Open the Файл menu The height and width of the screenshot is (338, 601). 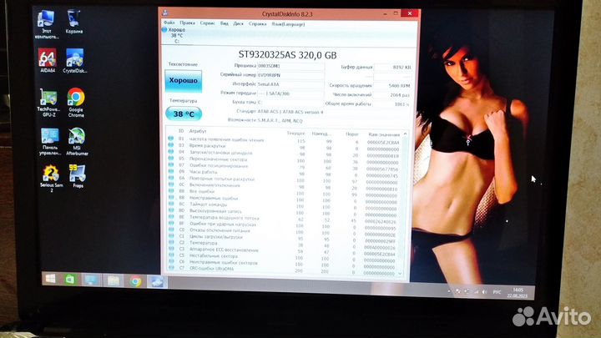[x=168, y=22]
